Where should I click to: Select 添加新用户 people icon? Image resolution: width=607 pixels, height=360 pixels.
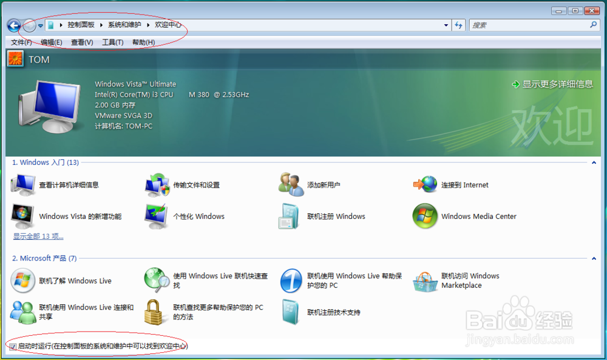pos(291,184)
